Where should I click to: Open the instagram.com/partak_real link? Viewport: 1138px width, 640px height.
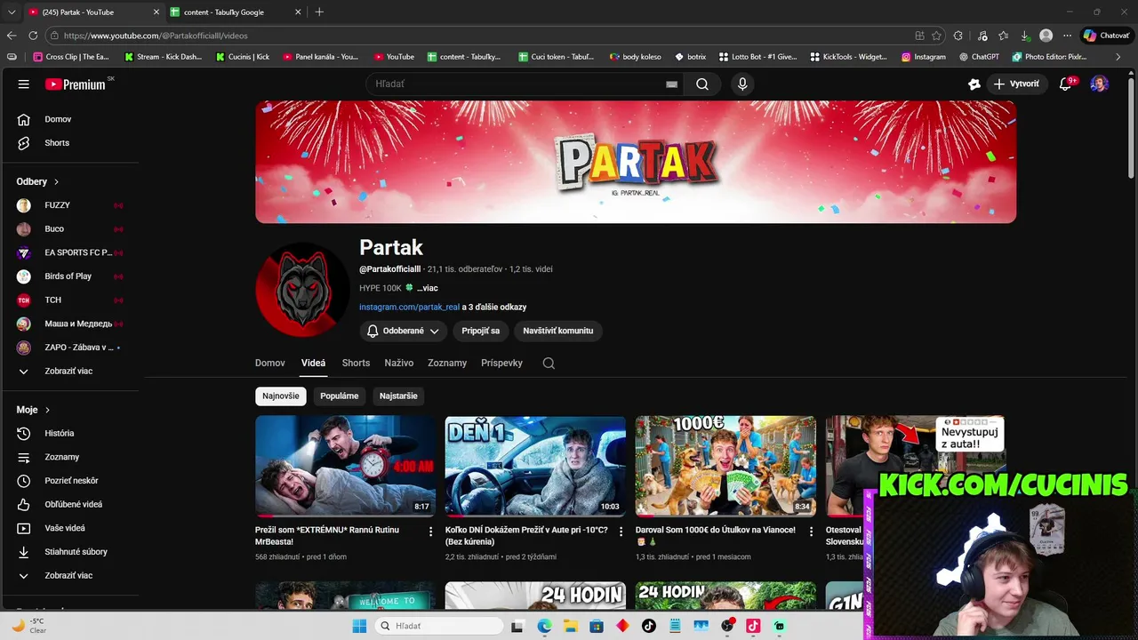pos(409,308)
